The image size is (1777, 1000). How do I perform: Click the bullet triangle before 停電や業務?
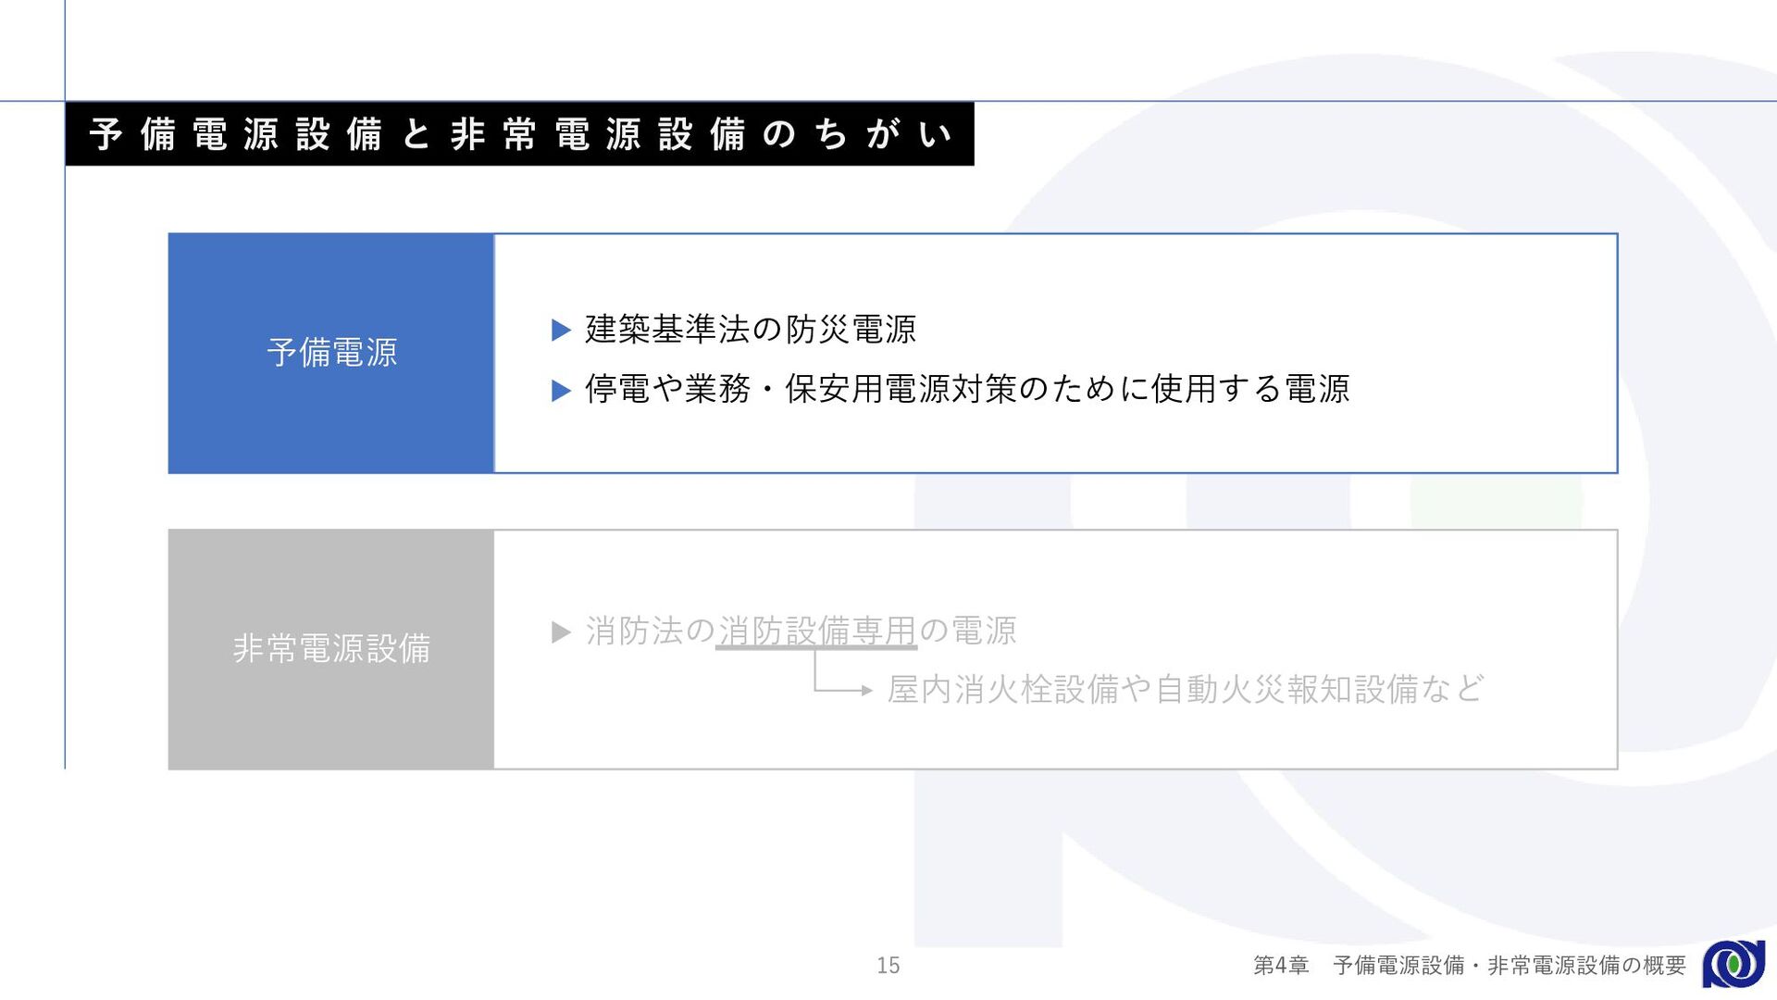[561, 391]
